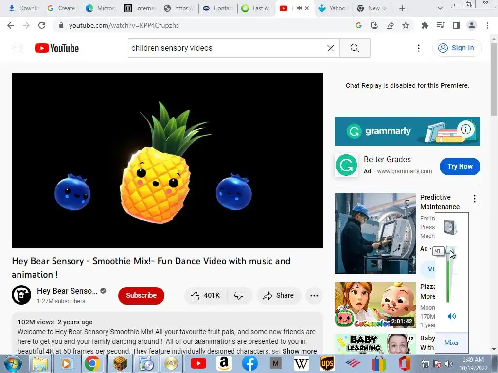Run search with the magnifier button
This screenshot has width=498, height=373.
click(355, 48)
